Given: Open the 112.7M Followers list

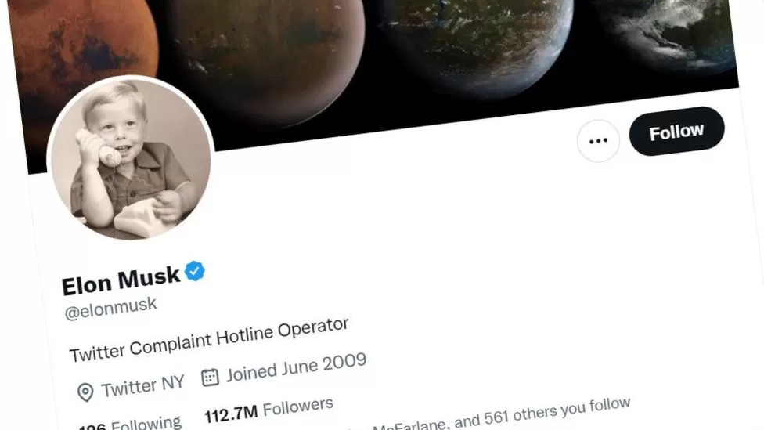Looking at the screenshot, I should 268,410.
